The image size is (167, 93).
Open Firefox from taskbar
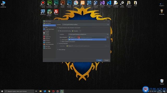[x=45, y=91]
